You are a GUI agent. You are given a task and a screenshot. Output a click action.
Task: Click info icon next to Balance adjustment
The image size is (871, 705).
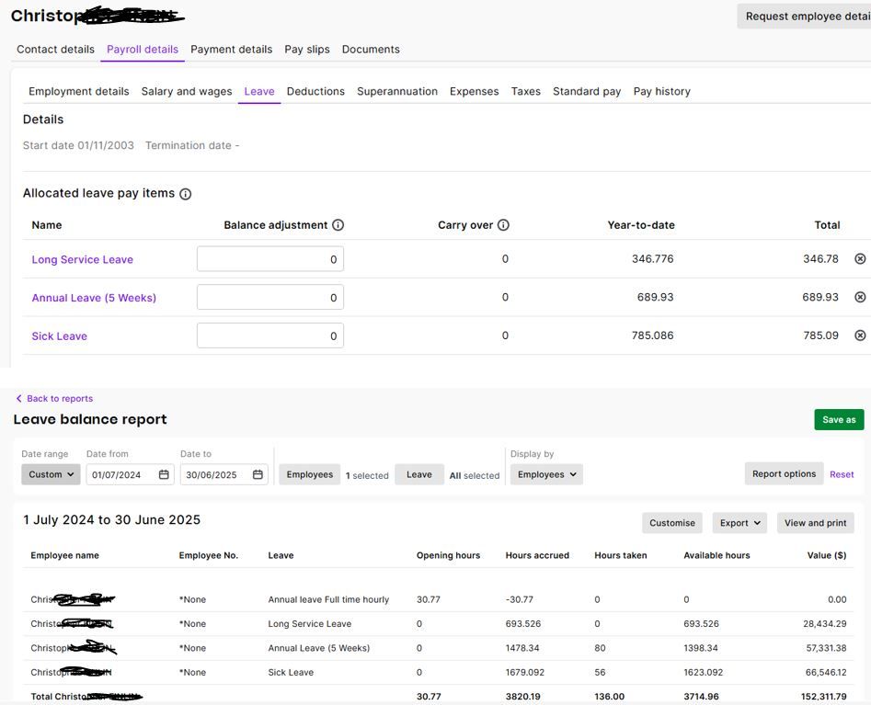[x=338, y=225]
